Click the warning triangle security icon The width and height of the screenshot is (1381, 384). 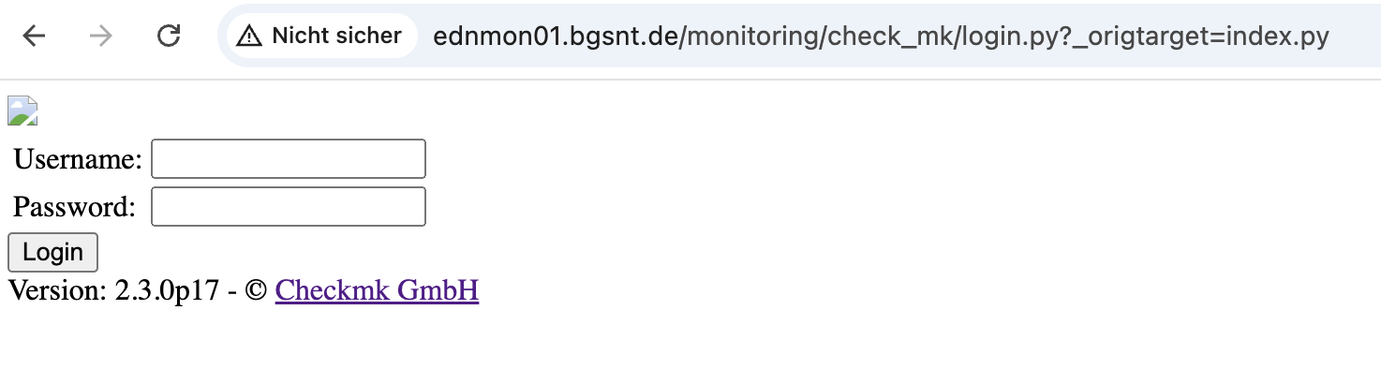click(x=248, y=37)
